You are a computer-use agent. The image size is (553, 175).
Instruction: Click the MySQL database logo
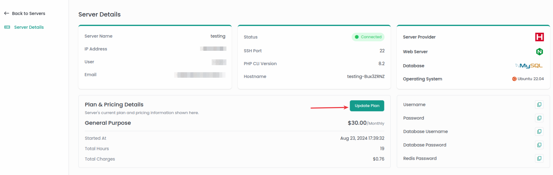(x=529, y=66)
